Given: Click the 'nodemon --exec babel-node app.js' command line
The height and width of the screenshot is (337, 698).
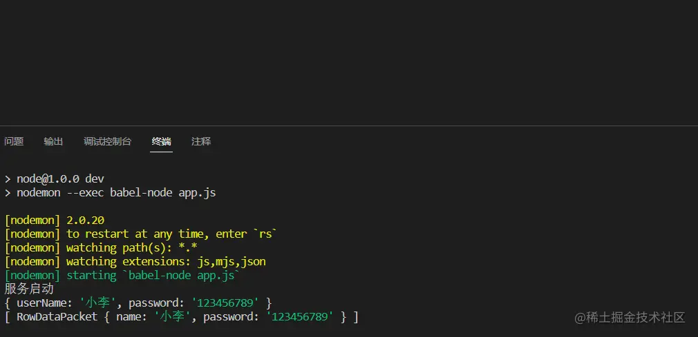Looking at the screenshot, I should point(110,193).
